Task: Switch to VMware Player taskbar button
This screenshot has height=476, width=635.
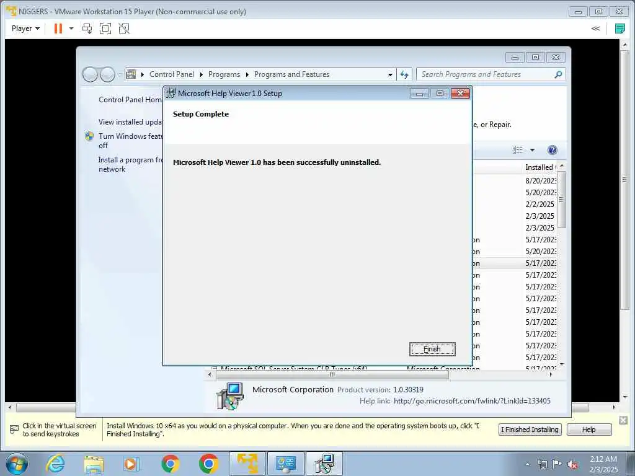Action: (x=247, y=464)
